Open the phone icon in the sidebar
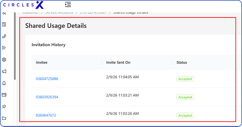Image resolution: width=242 pixels, height=127 pixels. click(4, 36)
